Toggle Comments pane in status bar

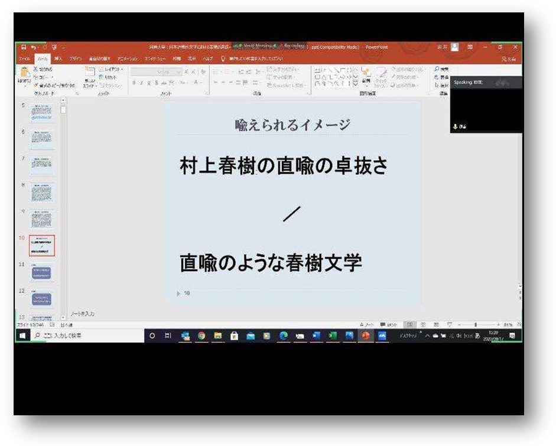coord(389,324)
